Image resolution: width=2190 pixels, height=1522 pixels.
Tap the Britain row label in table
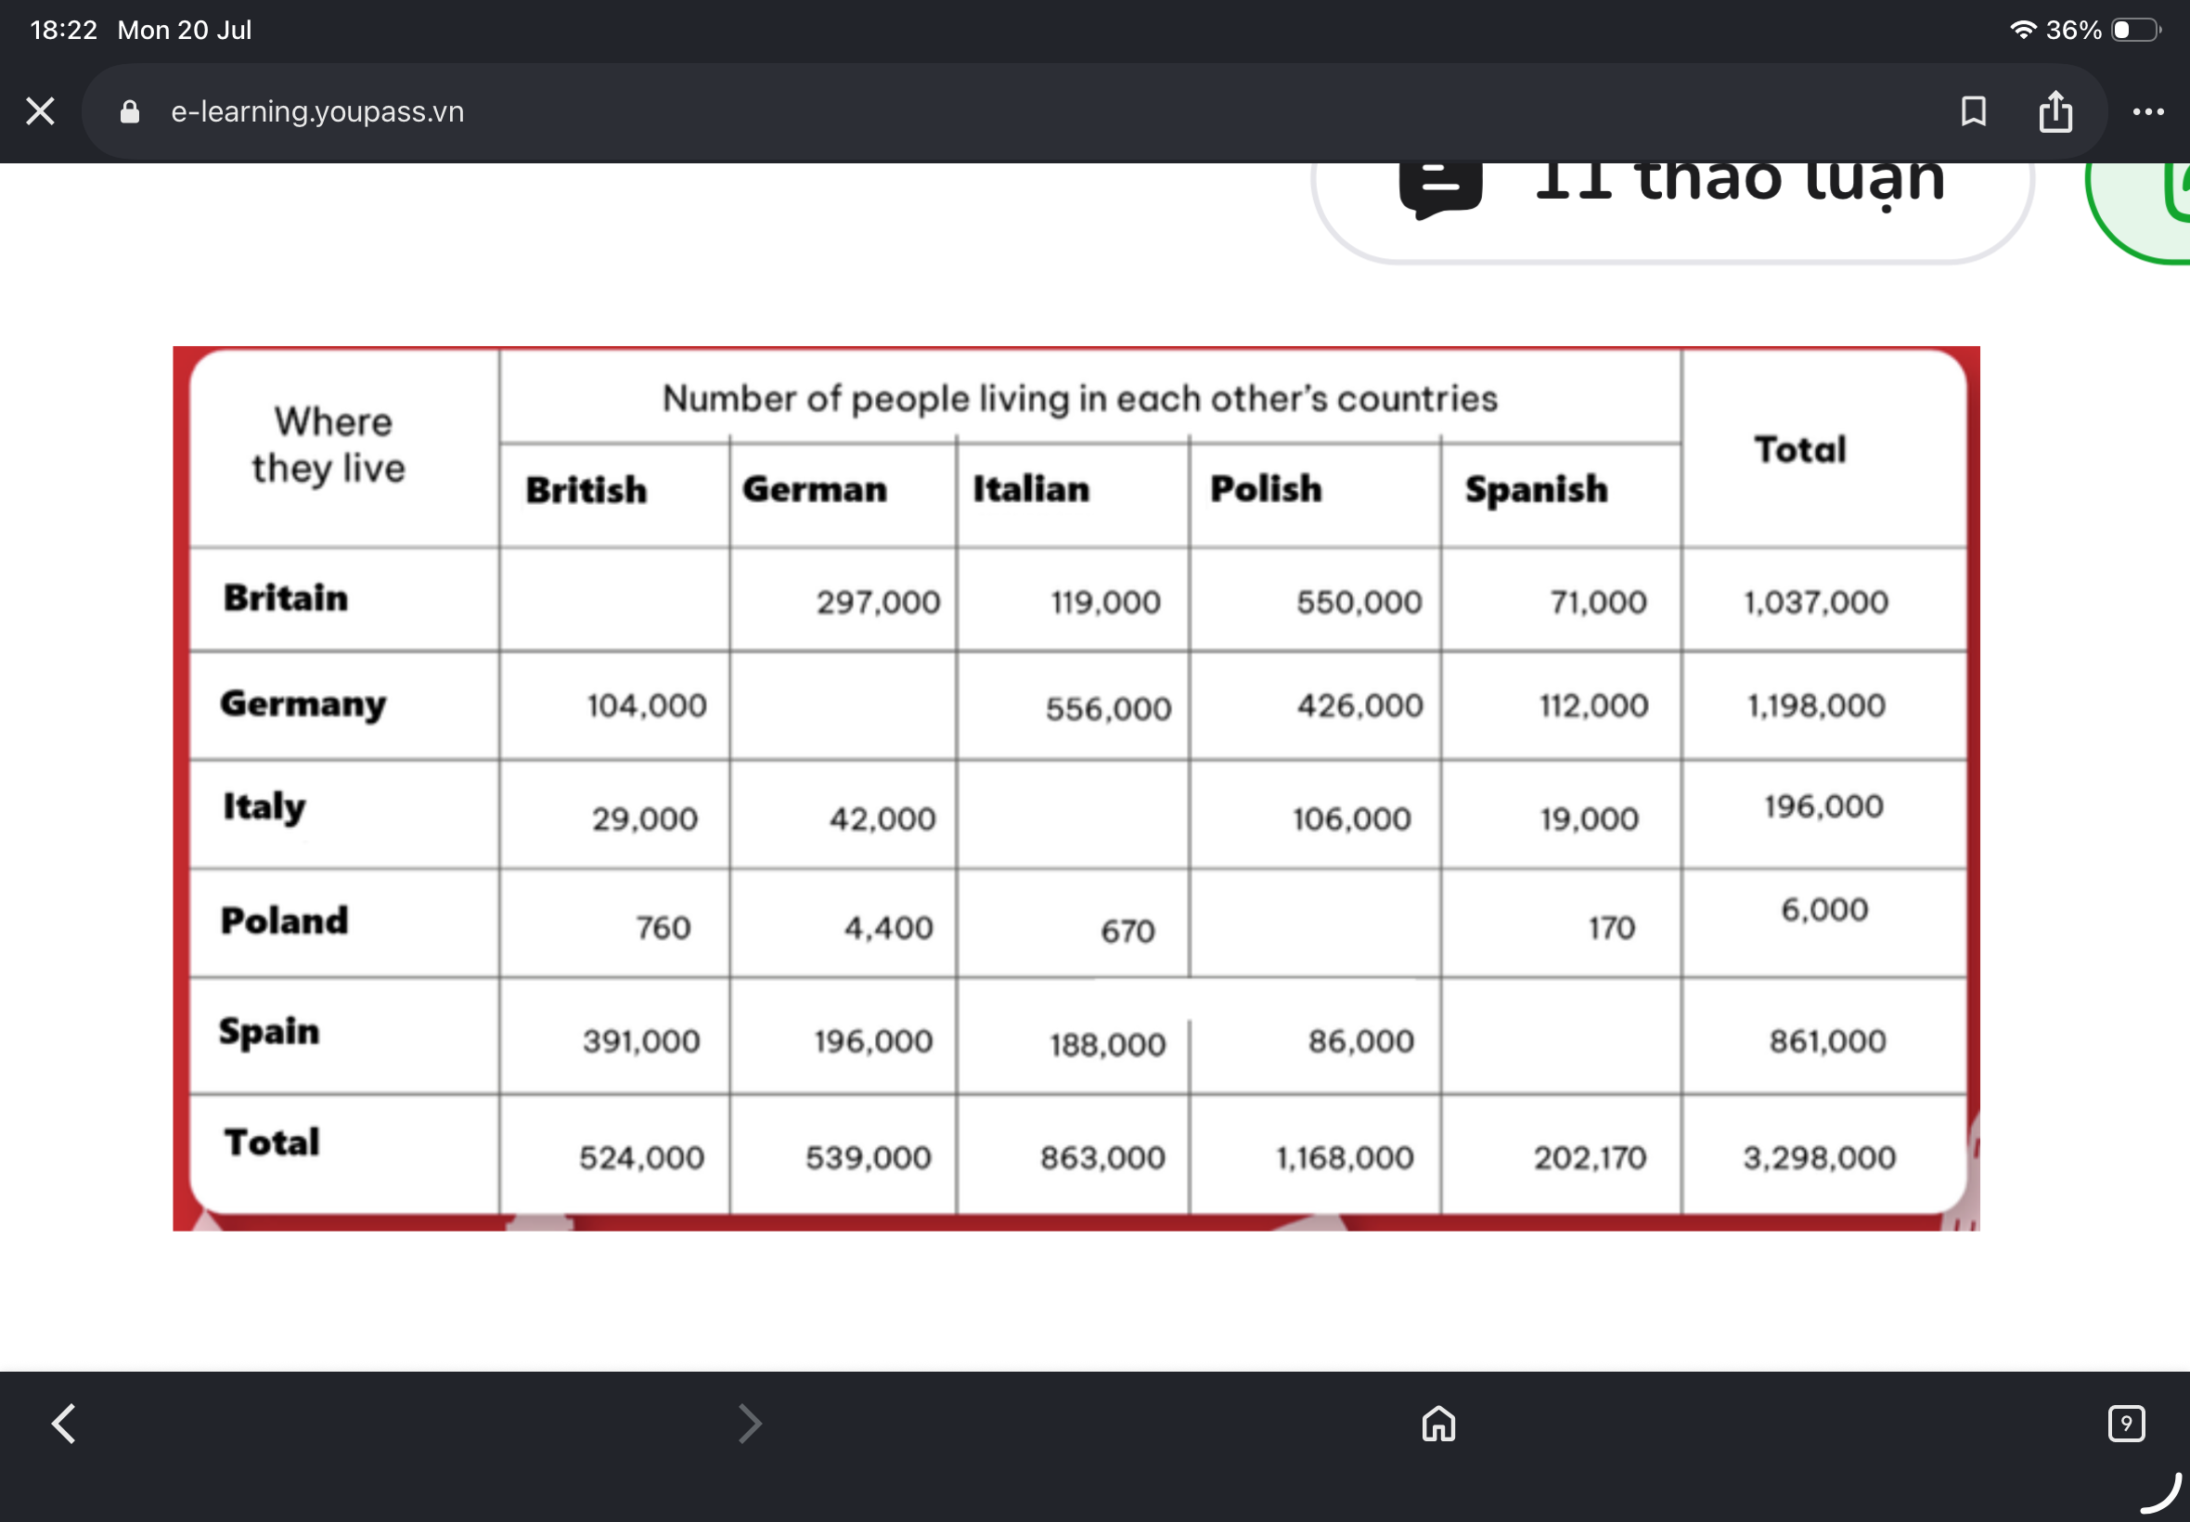tap(285, 598)
